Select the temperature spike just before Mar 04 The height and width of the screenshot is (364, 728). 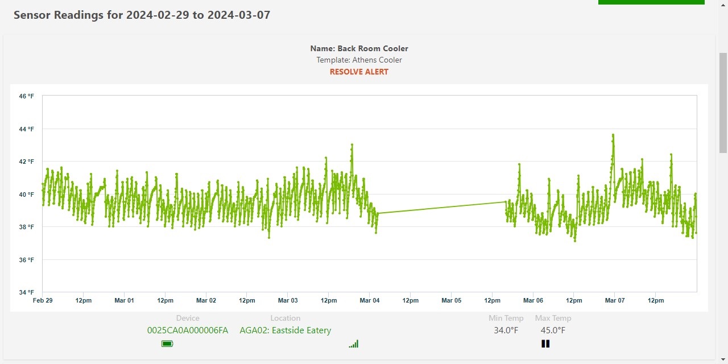tap(352, 145)
